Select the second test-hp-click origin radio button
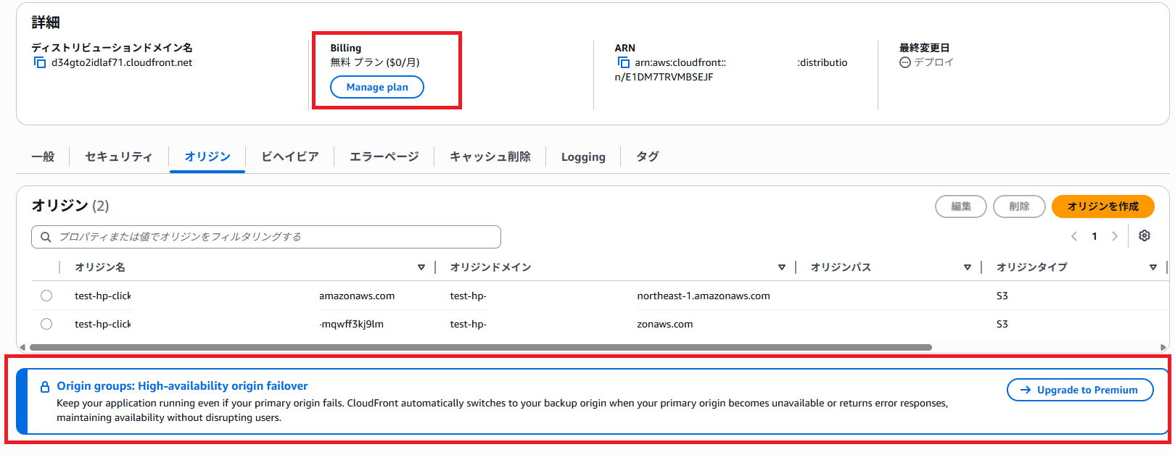Viewport: 1175px width, 455px height. pos(46,324)
